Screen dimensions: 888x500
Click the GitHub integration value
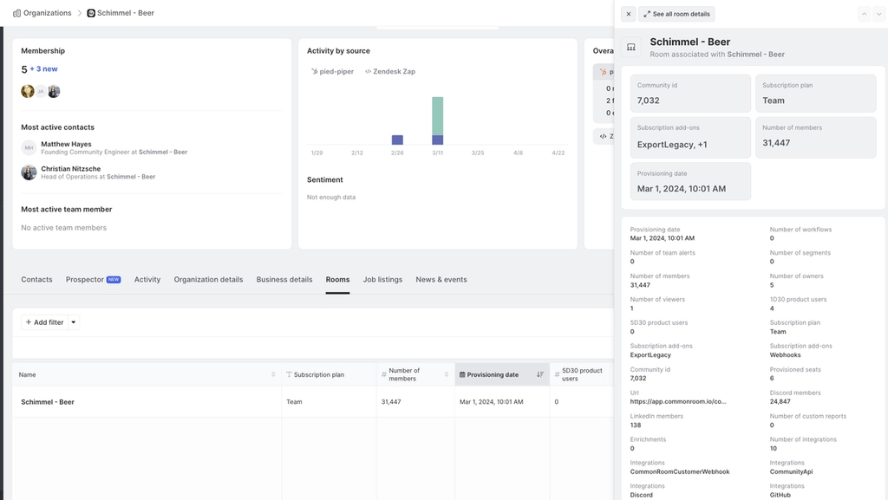click(780, 495)
